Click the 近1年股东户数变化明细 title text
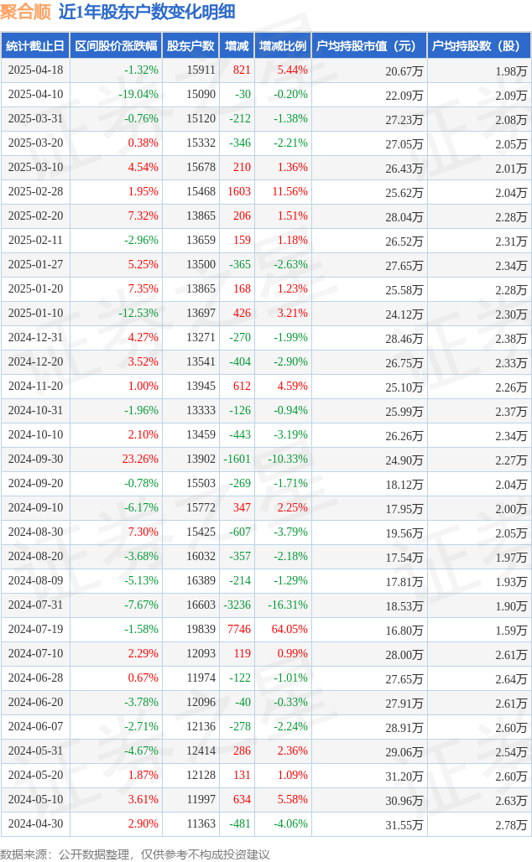 click(147, 12)
